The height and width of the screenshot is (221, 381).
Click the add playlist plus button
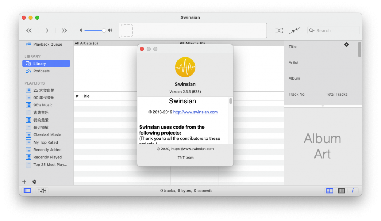(x=24, y=182)
